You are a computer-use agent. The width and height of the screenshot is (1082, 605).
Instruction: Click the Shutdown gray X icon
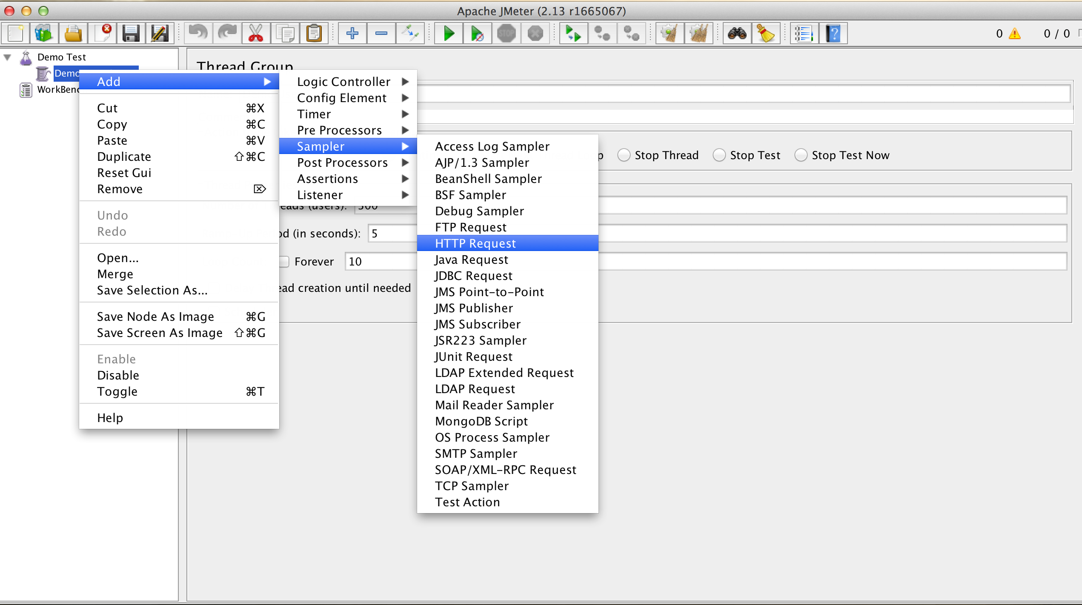[535, 33]
